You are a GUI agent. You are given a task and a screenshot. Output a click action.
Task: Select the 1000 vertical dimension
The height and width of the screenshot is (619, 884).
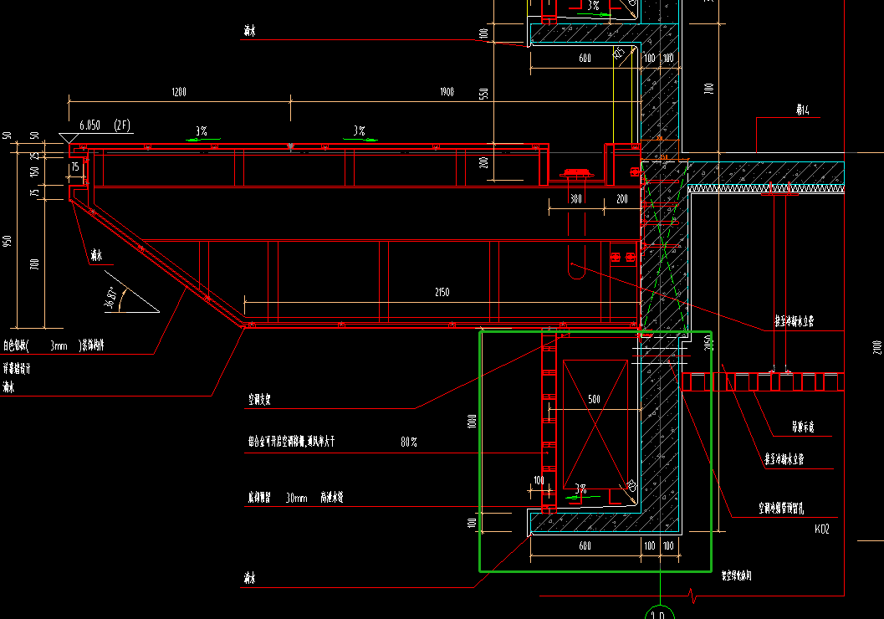point(472,421)
